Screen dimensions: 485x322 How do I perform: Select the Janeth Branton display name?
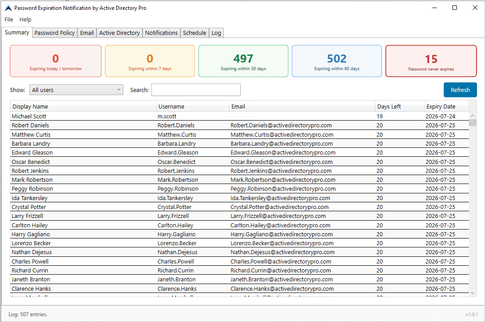(31, 279)
